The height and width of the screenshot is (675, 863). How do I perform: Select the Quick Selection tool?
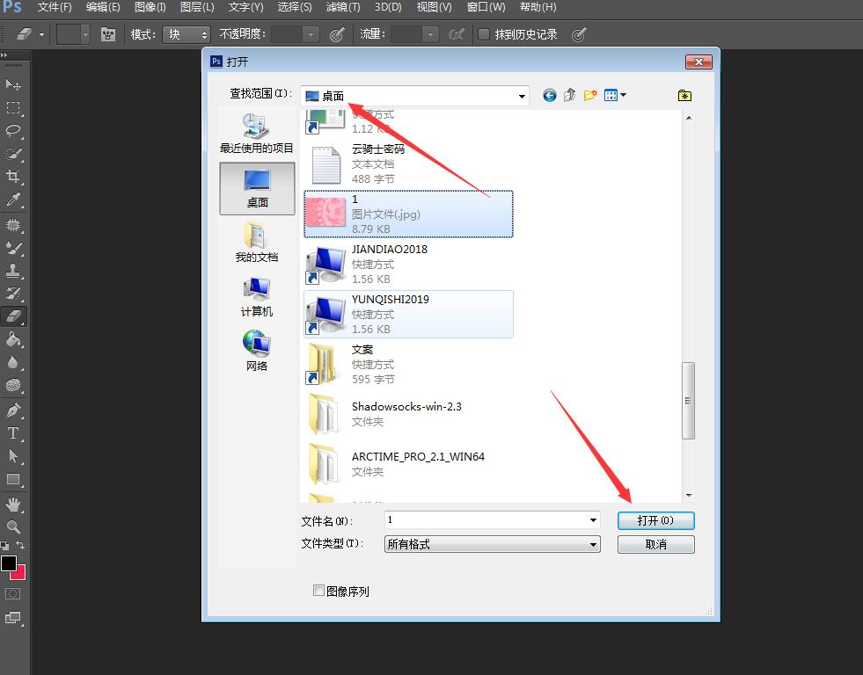tap(12, 153)
